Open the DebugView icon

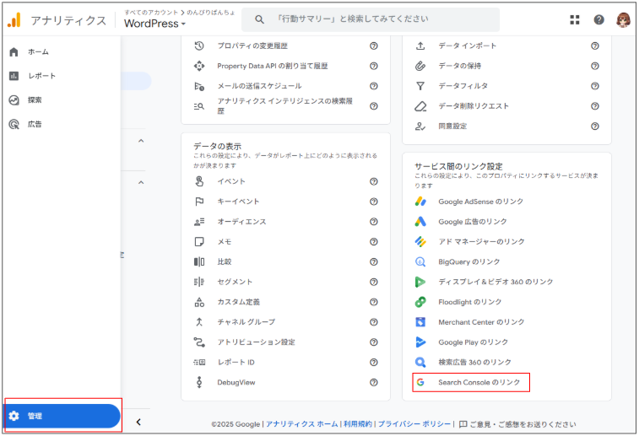(x=199, y=382)
